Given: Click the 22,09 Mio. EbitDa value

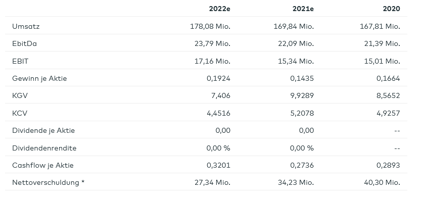Looking at the screenshot, I should 296,44.
